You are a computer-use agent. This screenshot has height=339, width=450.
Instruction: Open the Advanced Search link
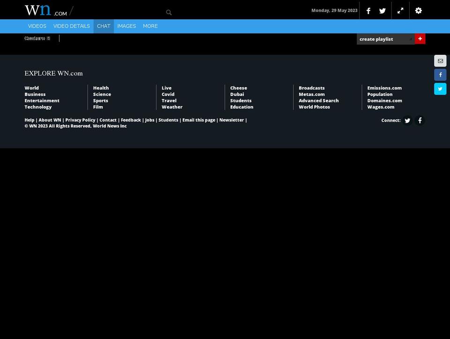pos(319,101)
